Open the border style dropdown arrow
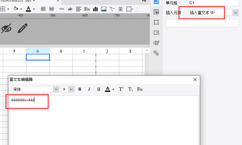Viewport: 242px width, 145px height. click(8, 9)
